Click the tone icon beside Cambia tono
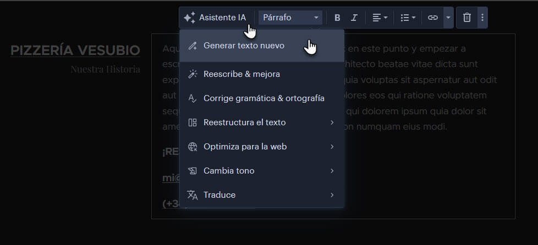 tap(193, 171)
